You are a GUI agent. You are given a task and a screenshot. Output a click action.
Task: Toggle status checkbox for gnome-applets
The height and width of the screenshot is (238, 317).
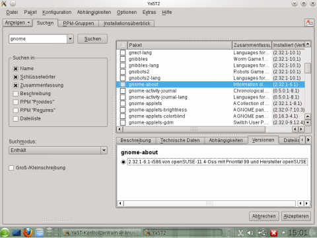coord(123,104)
